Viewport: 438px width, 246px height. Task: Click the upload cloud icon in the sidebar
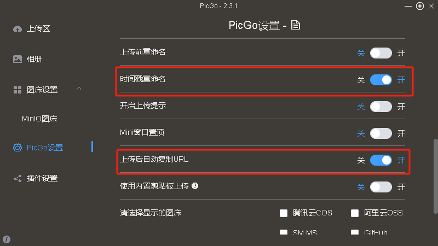(x=18, y=29)
